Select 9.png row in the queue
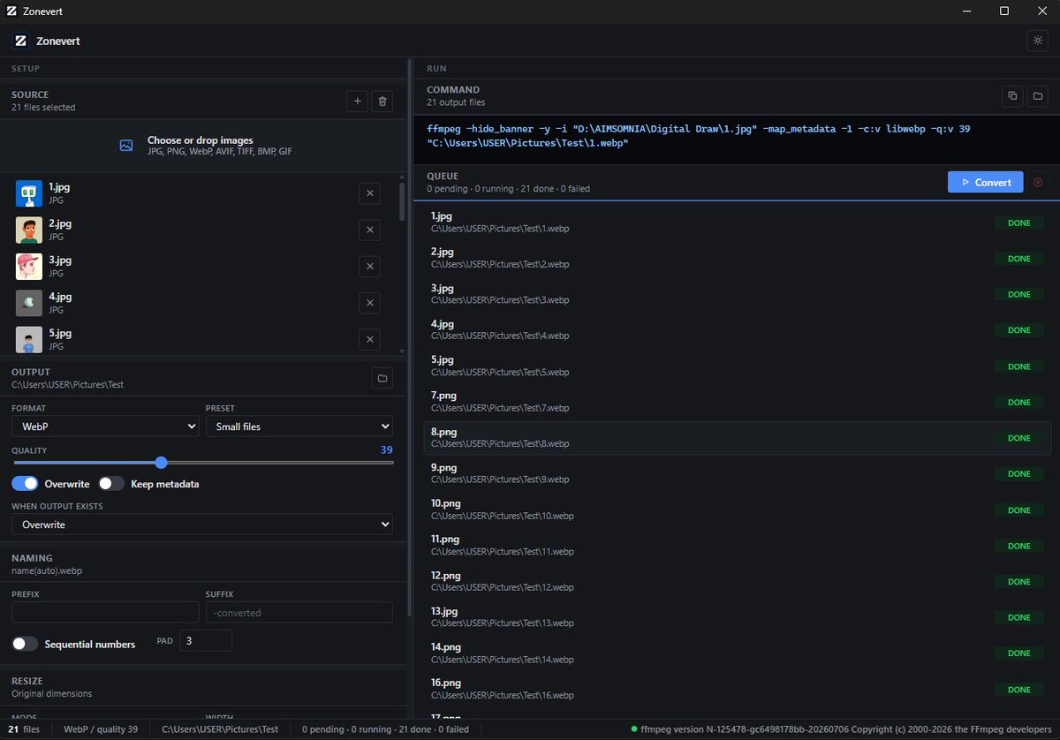This screenshot has height=740, width=1060. 737,473
